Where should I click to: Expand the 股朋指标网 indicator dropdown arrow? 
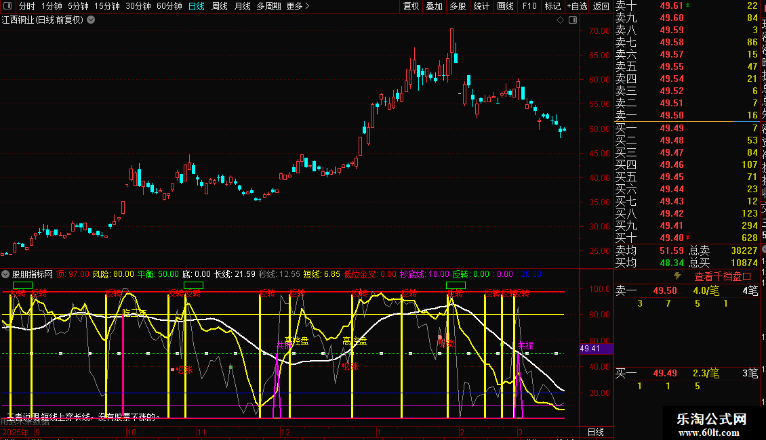click(6, 275)
